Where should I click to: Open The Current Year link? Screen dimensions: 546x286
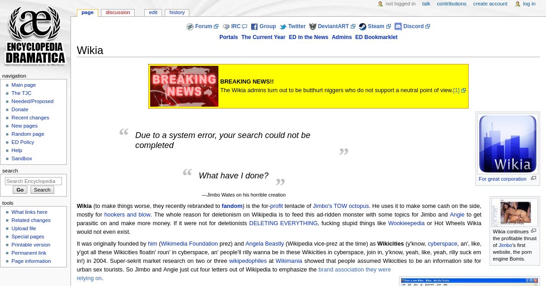point(263,37)
